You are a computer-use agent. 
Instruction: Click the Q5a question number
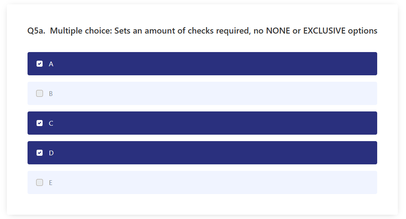pyautogui.click(x=36, y=31)
